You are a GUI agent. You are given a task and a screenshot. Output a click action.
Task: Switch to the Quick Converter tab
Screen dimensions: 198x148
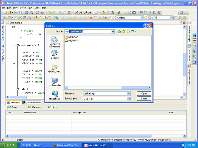click(x=31, y=103)
